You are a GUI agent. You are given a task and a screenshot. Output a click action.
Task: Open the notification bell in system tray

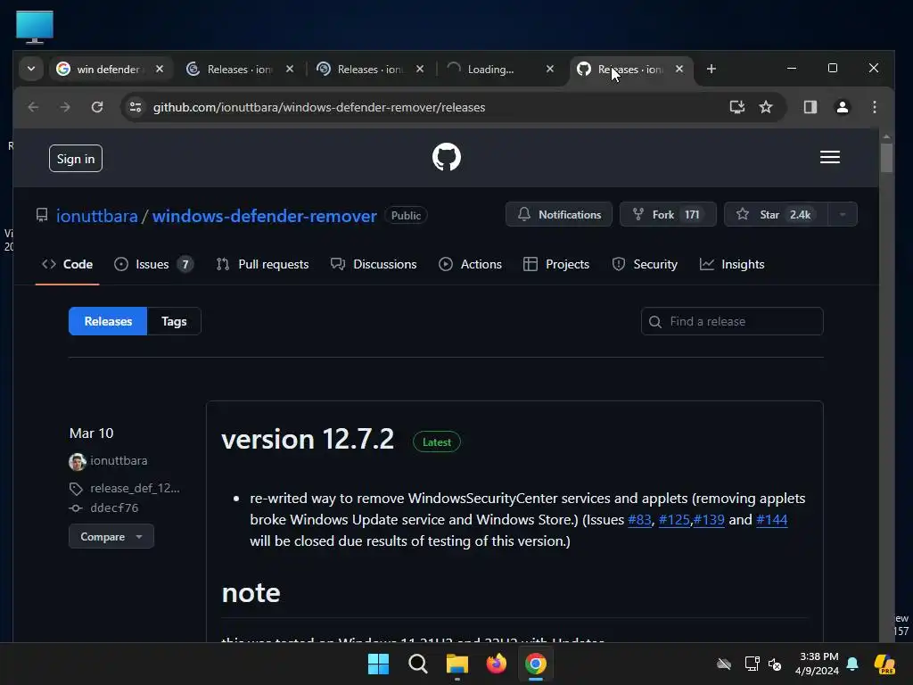pos(852,664)
